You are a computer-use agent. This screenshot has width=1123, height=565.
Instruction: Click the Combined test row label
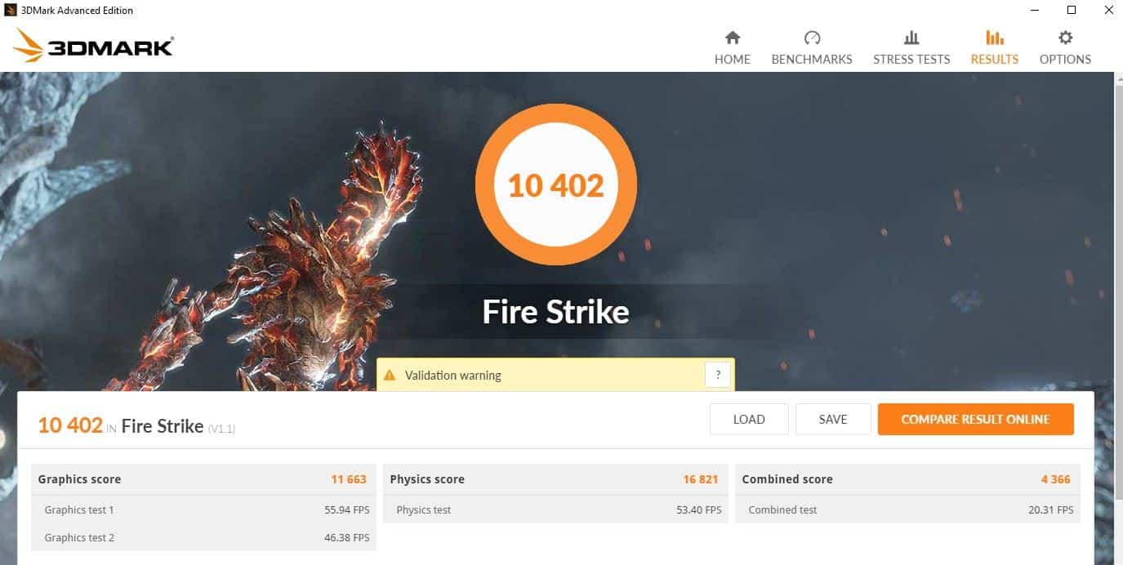782,509
